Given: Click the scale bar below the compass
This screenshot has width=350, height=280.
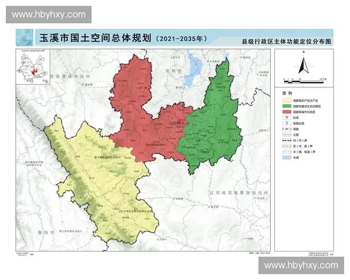Looking at the screenshot, I should click(302, 82).
